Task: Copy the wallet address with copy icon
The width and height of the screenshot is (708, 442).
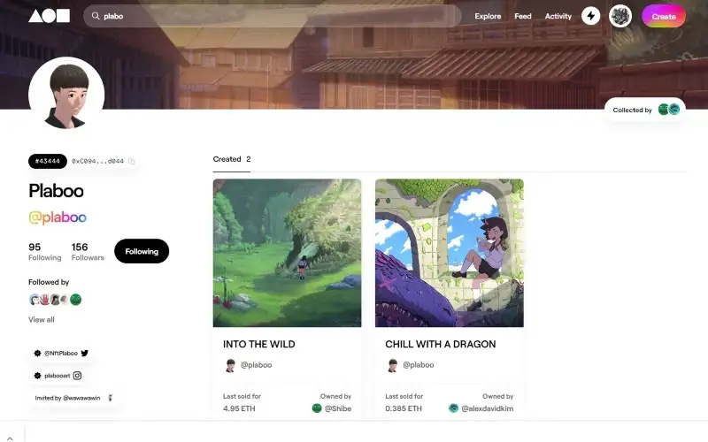Action: click(x=132, y=161)
